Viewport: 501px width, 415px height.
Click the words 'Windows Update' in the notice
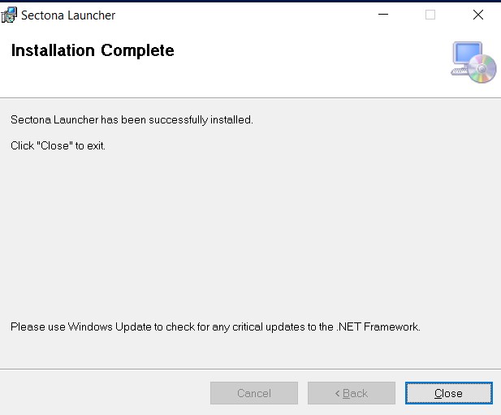pyautogui.click(x=108, y=326)
